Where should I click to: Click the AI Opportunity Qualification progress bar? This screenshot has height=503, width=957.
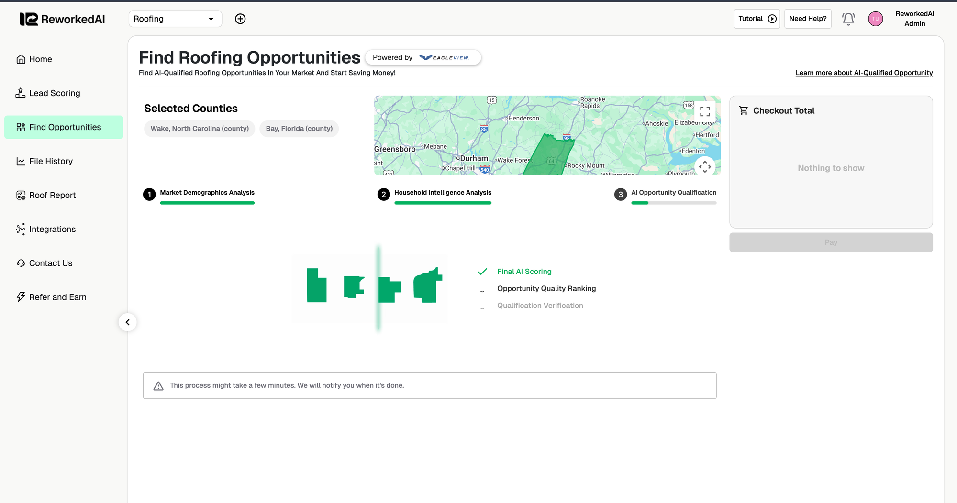(x=674, y=203)
